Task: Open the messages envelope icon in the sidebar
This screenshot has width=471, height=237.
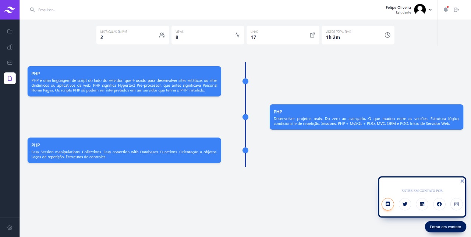Action: [10, 62]
